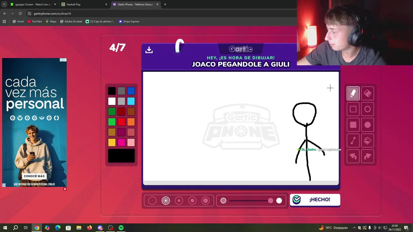The image size is (413, 232).
Task: Pick the bright red color swatch
Action: [x=121, y=122]
